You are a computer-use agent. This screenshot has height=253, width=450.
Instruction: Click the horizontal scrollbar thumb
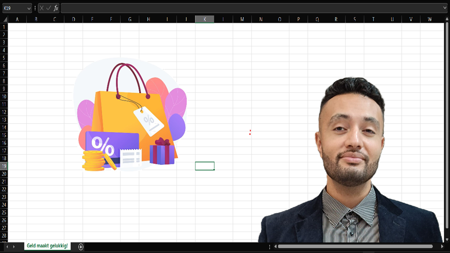(355, 246)
